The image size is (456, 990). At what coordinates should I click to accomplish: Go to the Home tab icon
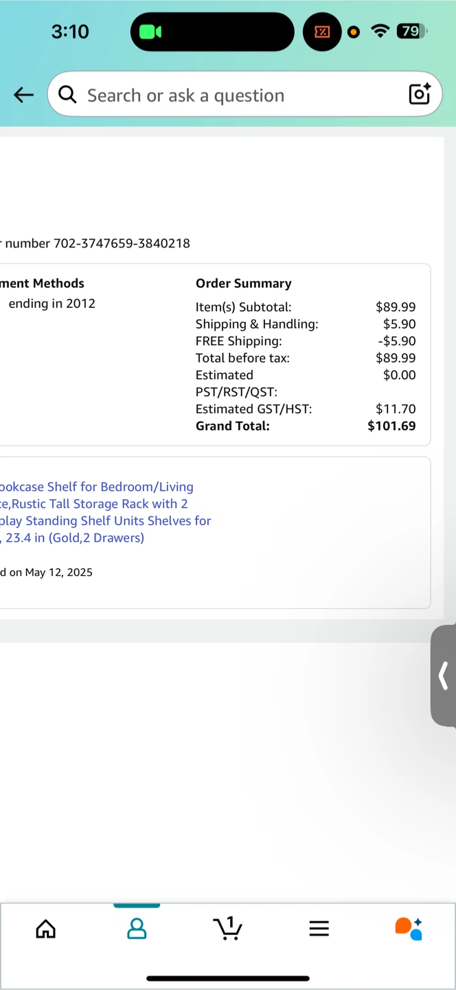point(45,929)
